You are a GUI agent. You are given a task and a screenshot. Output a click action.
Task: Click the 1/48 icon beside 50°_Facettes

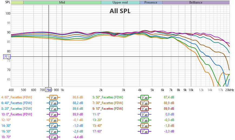coord(145,98)
